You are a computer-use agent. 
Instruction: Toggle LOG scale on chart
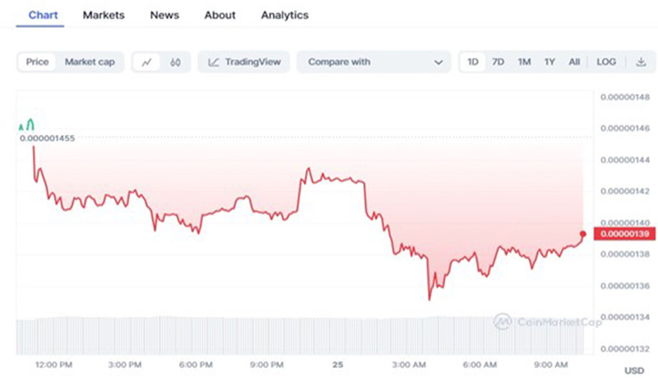[x=606, y=62]
